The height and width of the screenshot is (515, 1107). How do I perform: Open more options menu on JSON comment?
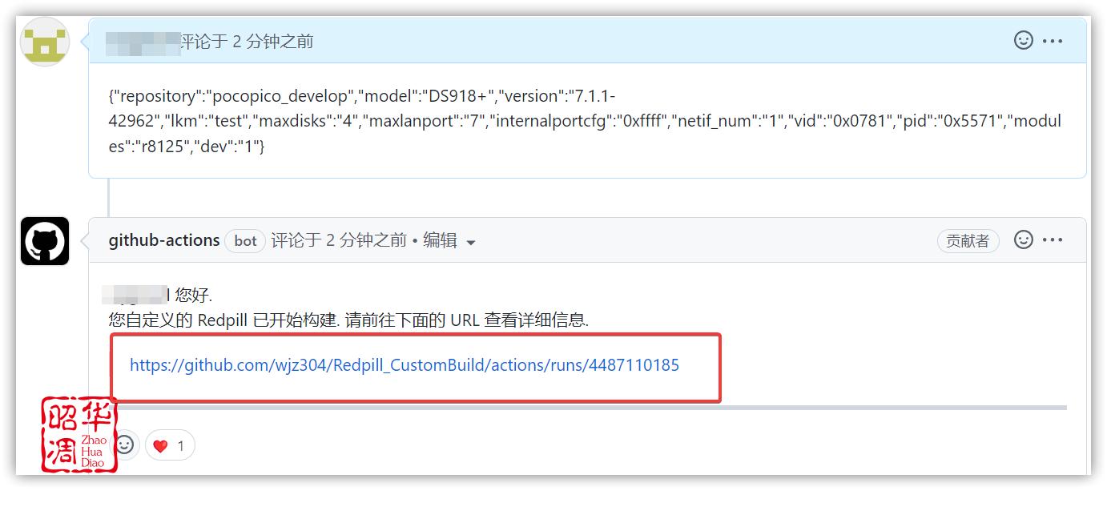click(x=1053, y=41)
